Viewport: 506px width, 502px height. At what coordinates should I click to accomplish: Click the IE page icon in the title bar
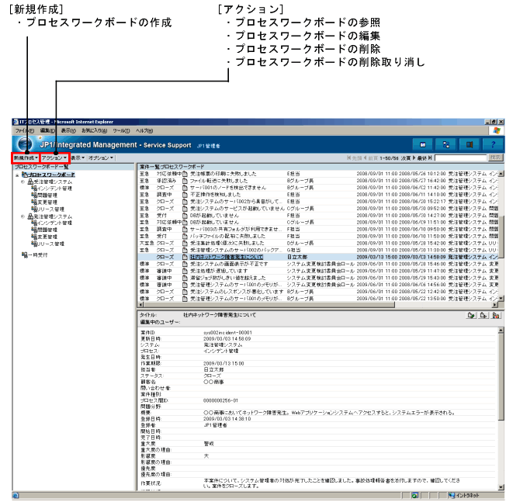[16, 122]
